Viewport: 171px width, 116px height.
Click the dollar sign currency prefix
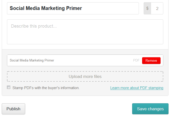tap(147, 8)
